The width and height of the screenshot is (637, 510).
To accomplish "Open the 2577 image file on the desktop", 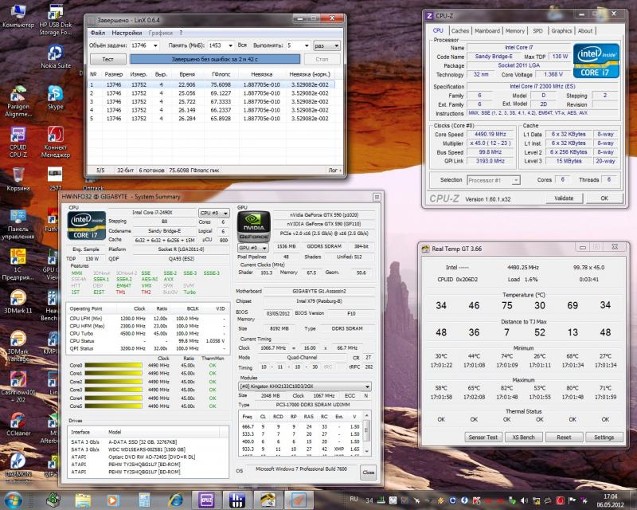I will [55, 179].
